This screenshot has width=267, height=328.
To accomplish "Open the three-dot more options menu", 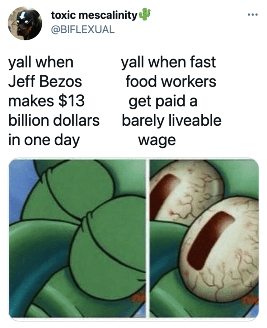I will [x=253, y=15].
